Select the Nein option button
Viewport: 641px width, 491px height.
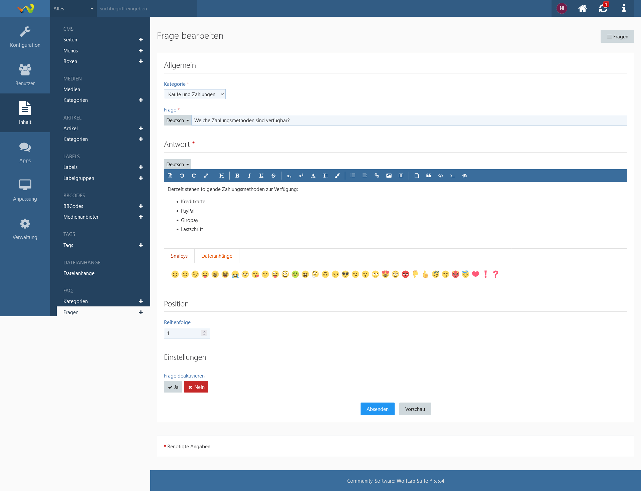tap(196, 387)
